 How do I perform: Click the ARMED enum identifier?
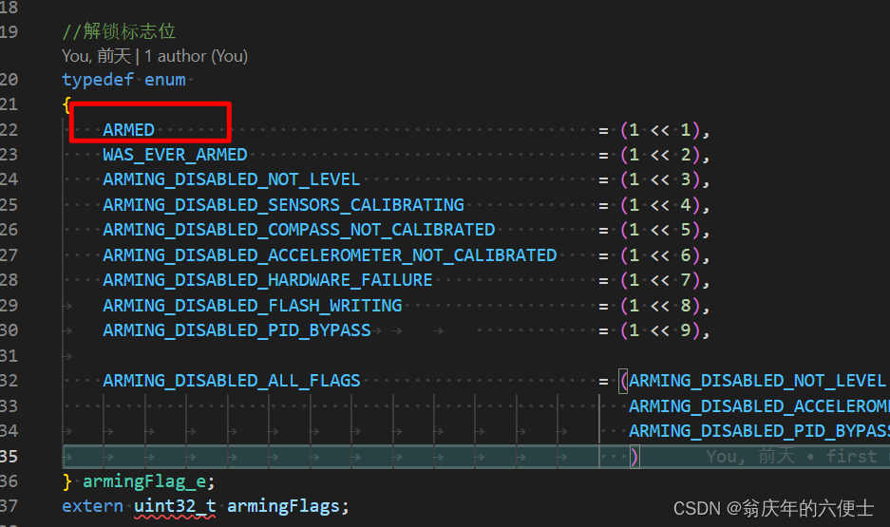[x=128, y=130]
